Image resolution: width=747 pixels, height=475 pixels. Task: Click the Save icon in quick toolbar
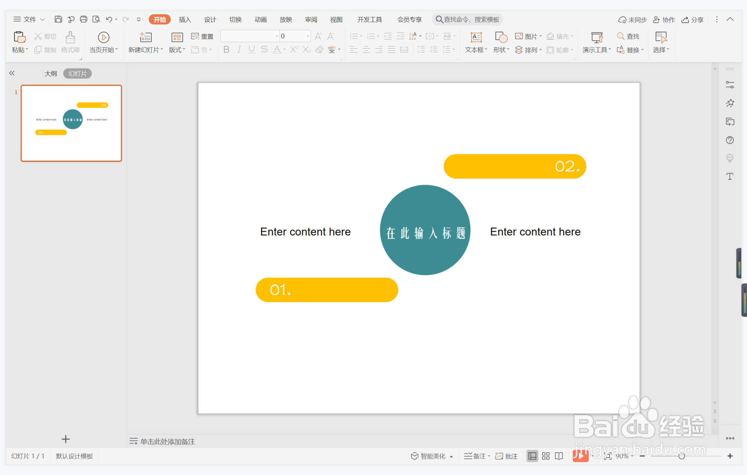[58, 19]
